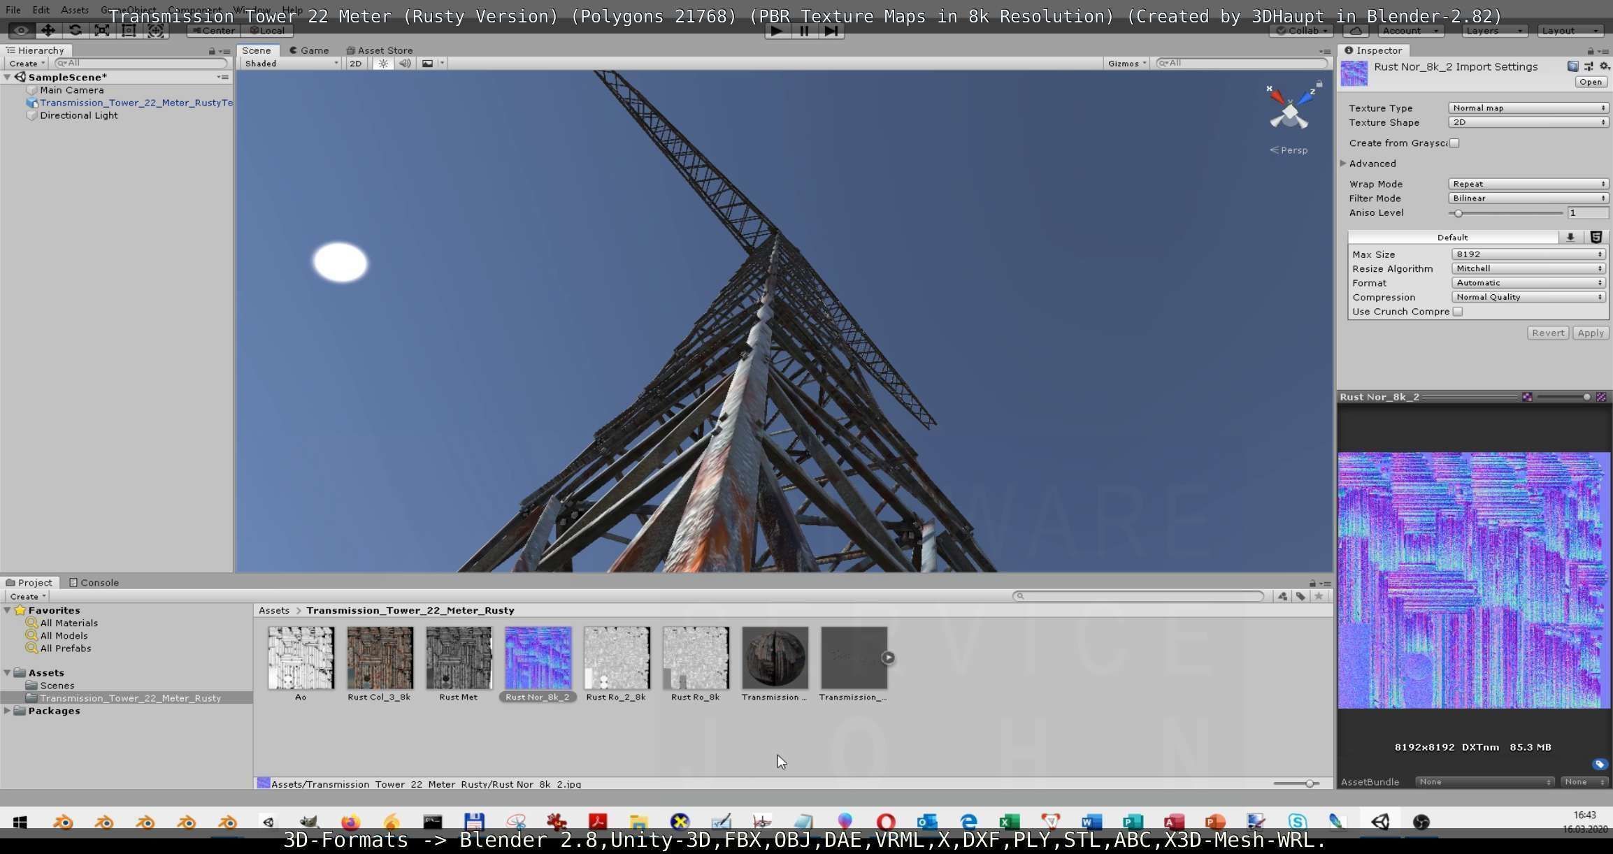The image size is (1613, 854).
Task: Click the Play button
Action: [x=776, y=31]
